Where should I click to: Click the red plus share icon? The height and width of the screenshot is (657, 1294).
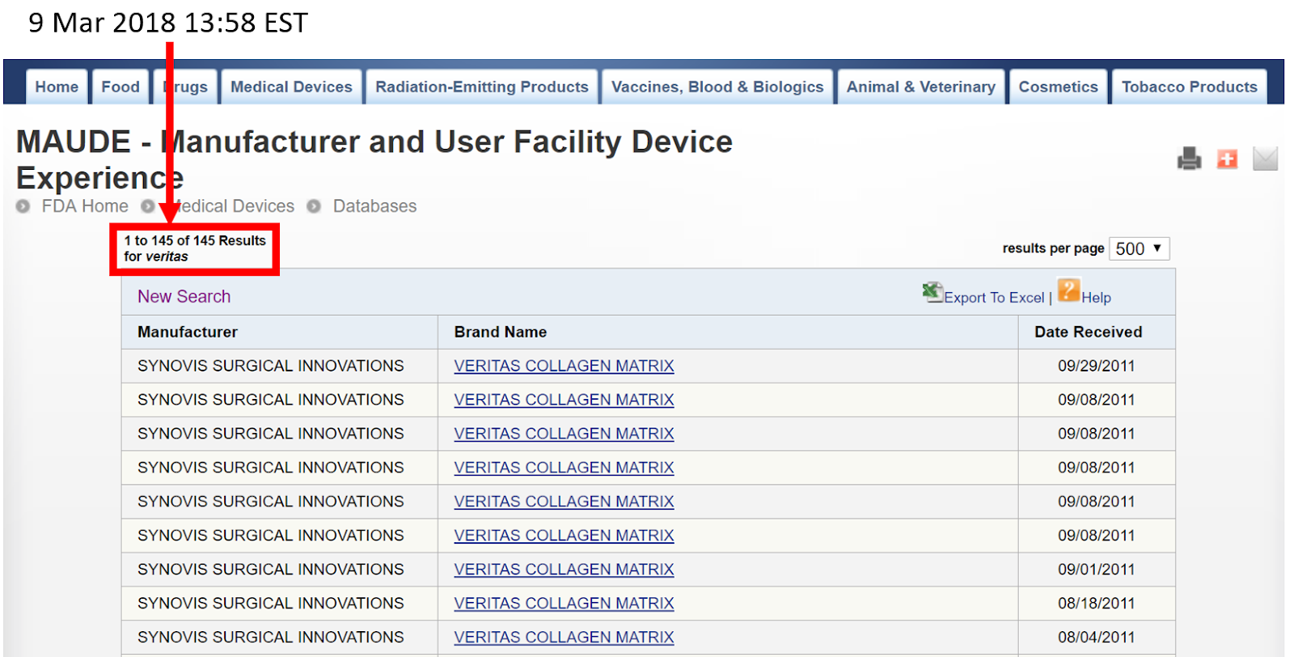coord(1227,159)
